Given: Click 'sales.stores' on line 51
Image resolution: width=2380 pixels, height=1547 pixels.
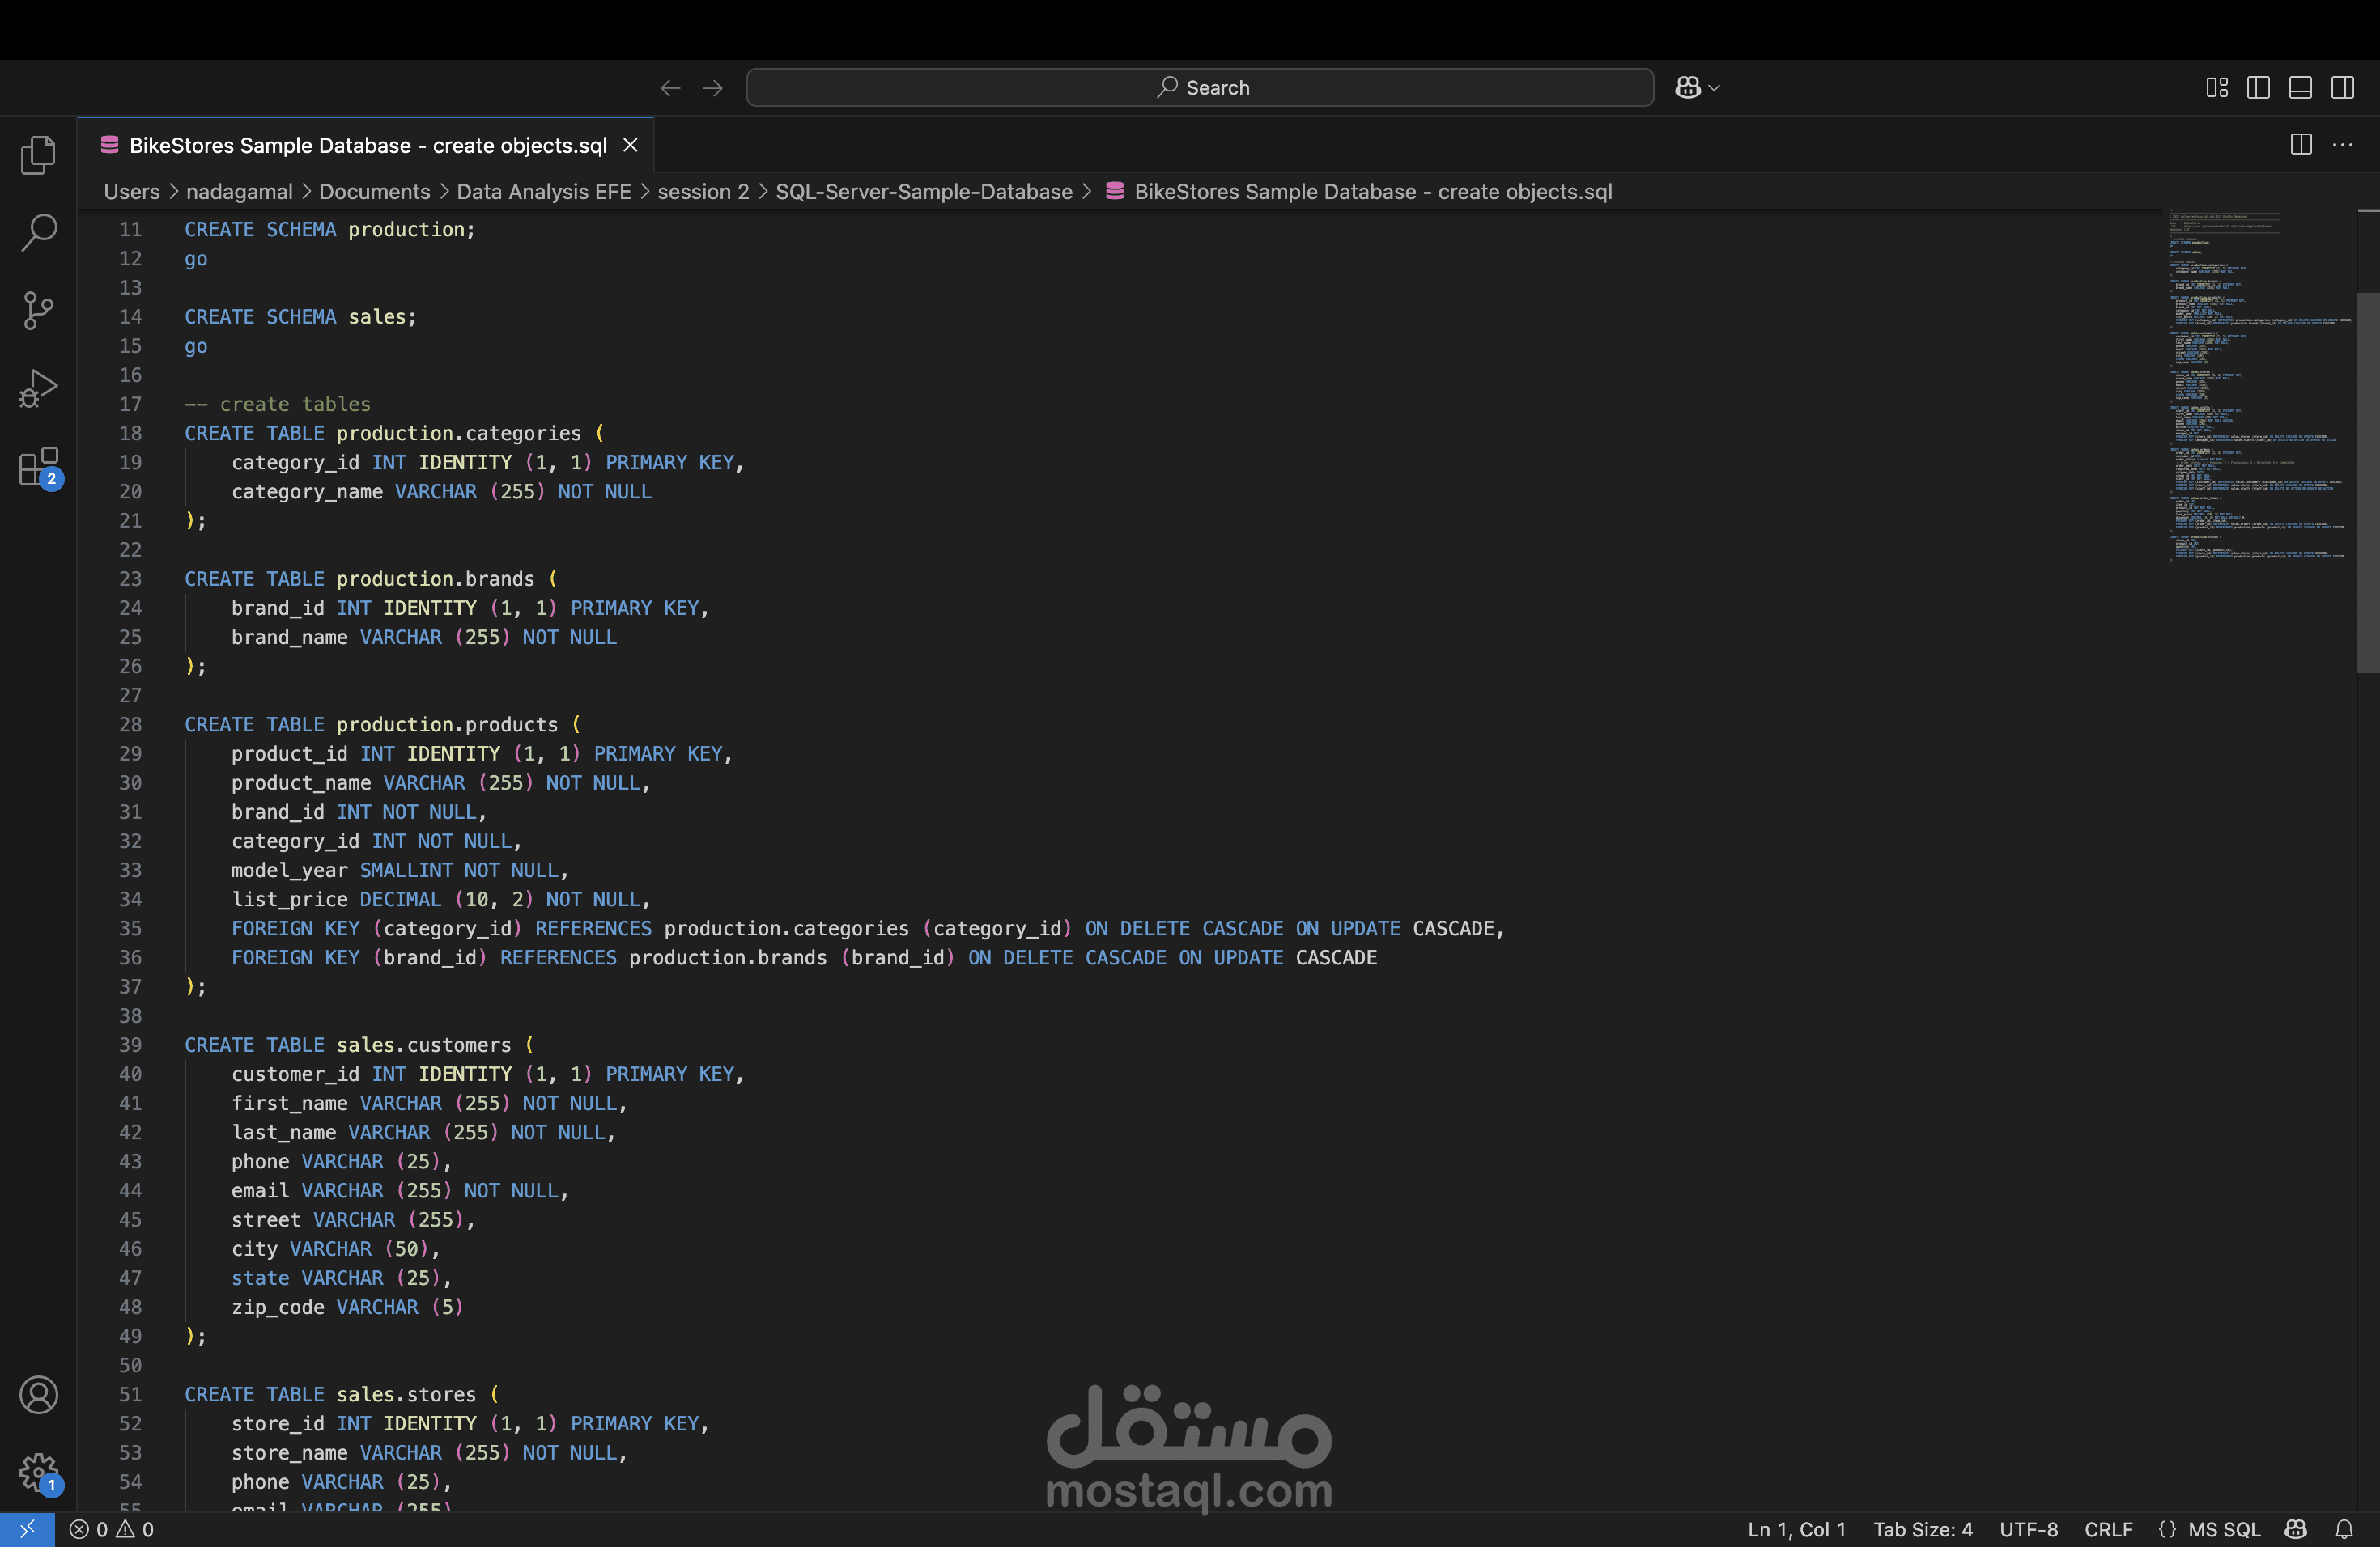Looking at the screenshot, I should [406, 1394].
